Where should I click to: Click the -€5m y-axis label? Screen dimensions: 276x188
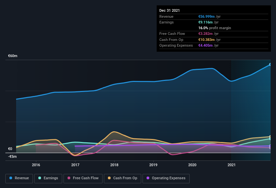point(12,156)
